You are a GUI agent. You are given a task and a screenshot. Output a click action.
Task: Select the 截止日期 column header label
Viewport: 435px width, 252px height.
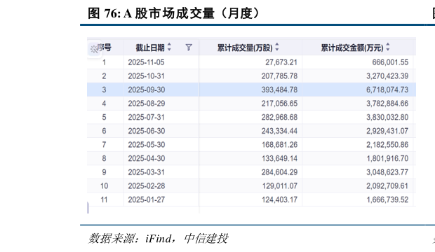pyautogui.click(x=150, y=48)
